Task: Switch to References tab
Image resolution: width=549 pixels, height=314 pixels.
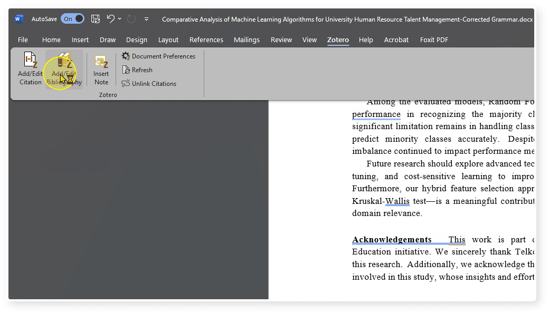Action: 206,40
